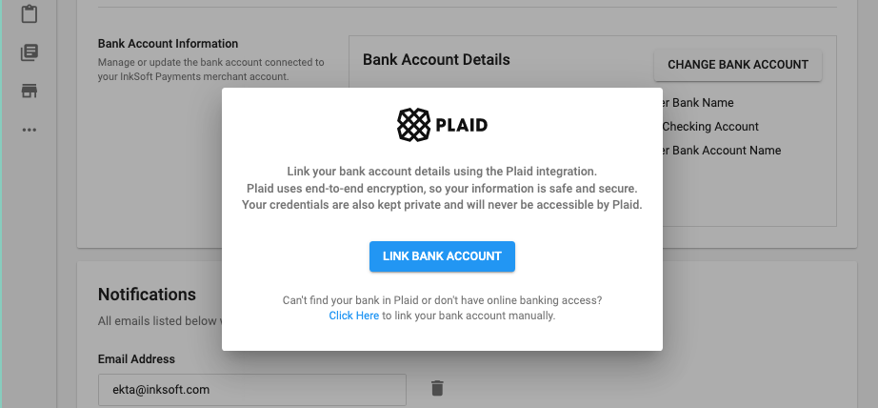Open the three-dots more menu in sidebar

point(30,130)
